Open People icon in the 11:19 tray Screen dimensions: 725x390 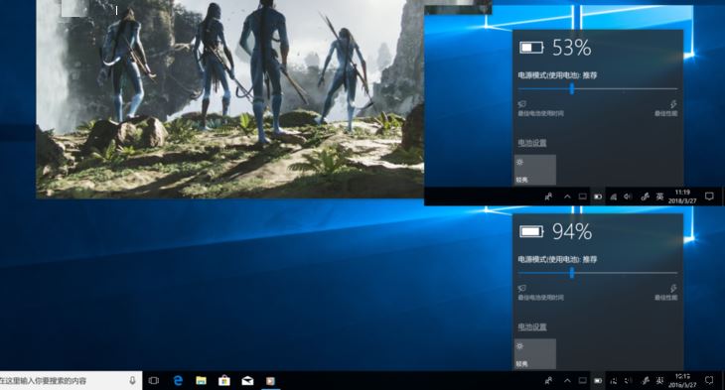pyautogui.click(x=548, y=196)
